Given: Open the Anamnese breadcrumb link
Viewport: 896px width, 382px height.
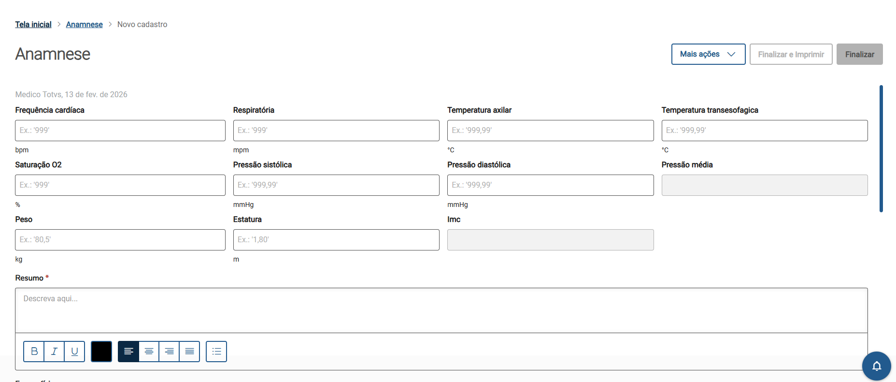Looking at the screenshot, I should click(x=85, y=24).
